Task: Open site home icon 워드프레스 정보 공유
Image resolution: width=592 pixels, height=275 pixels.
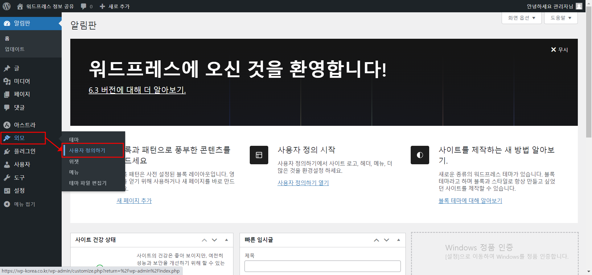Action: point(20,6)
